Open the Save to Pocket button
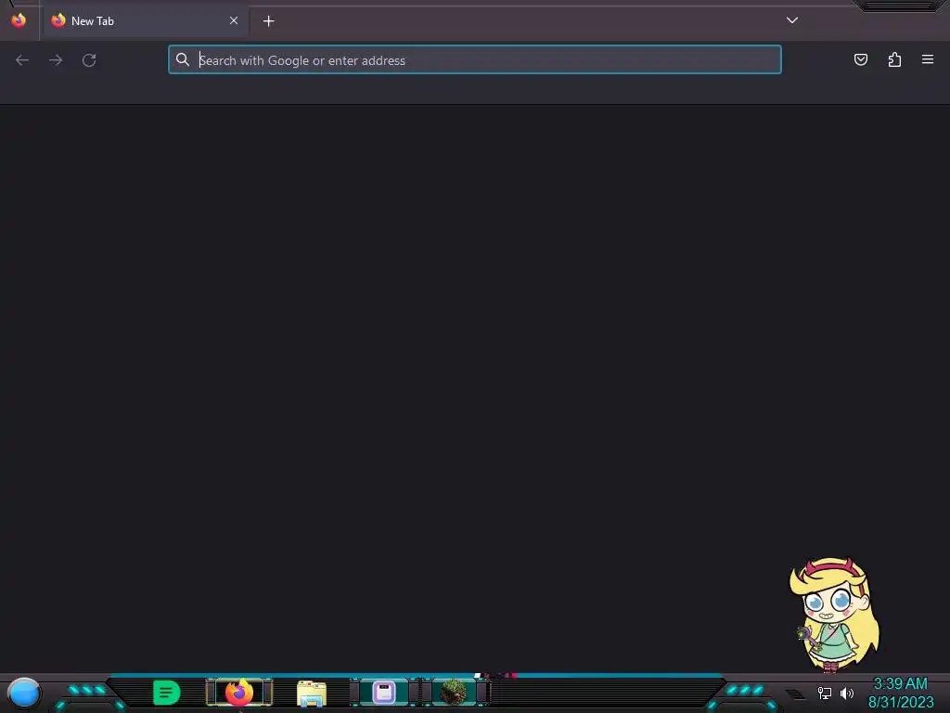This screenshot has width=950, height=713. pyautogui.click(x=860, y=59)
